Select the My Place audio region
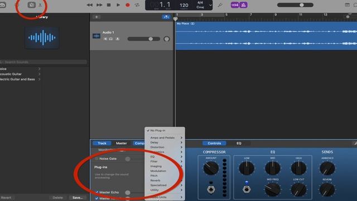This screenshot has width=357, height=201. pos(266,36)
